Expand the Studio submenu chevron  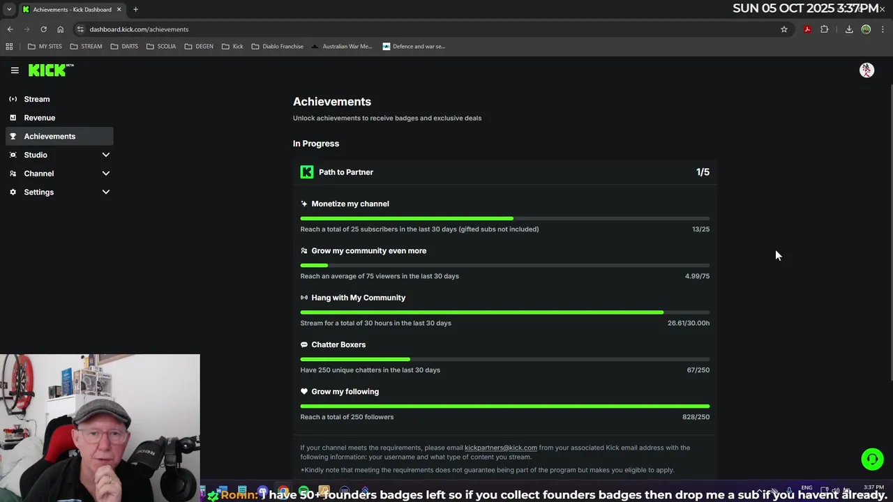[106, 155]
